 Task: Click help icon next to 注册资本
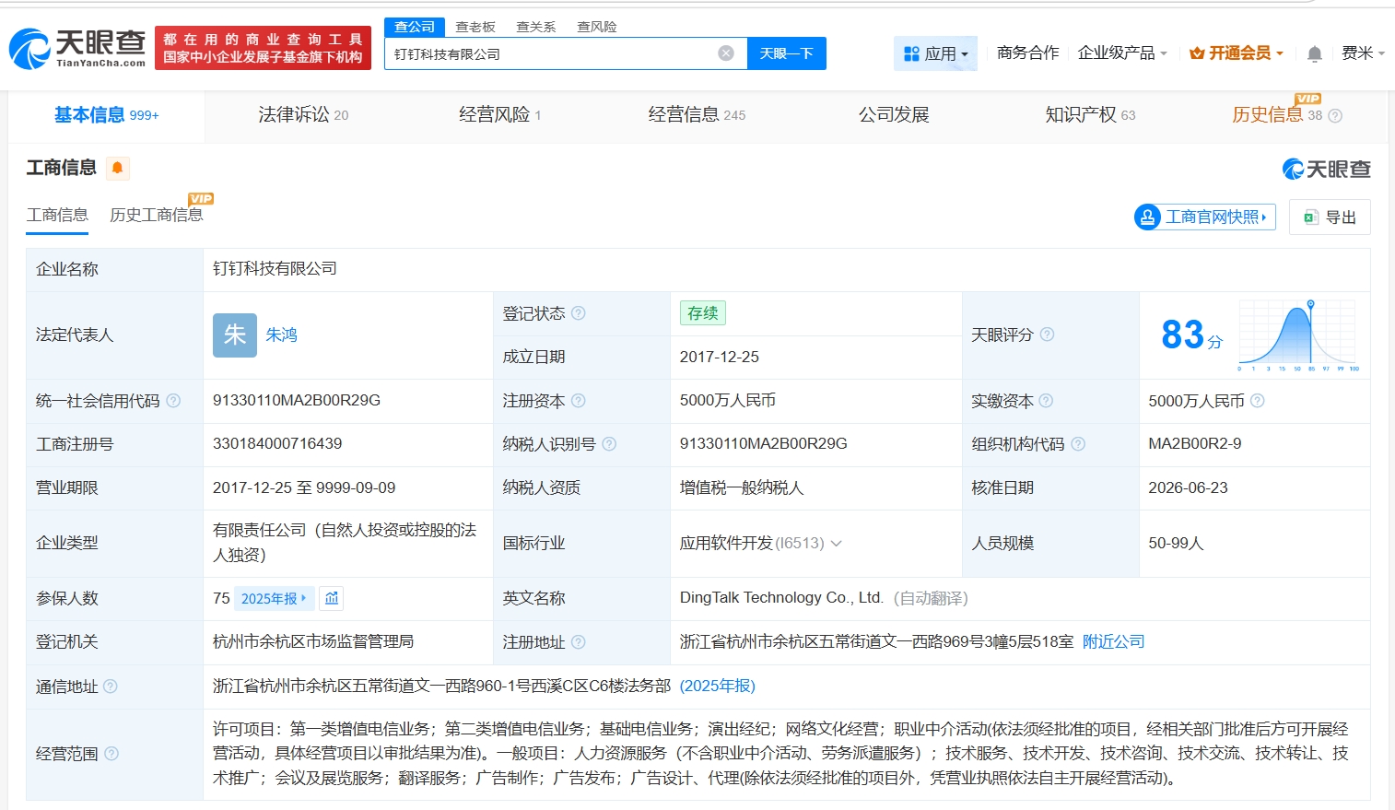[x=579, y=401]
